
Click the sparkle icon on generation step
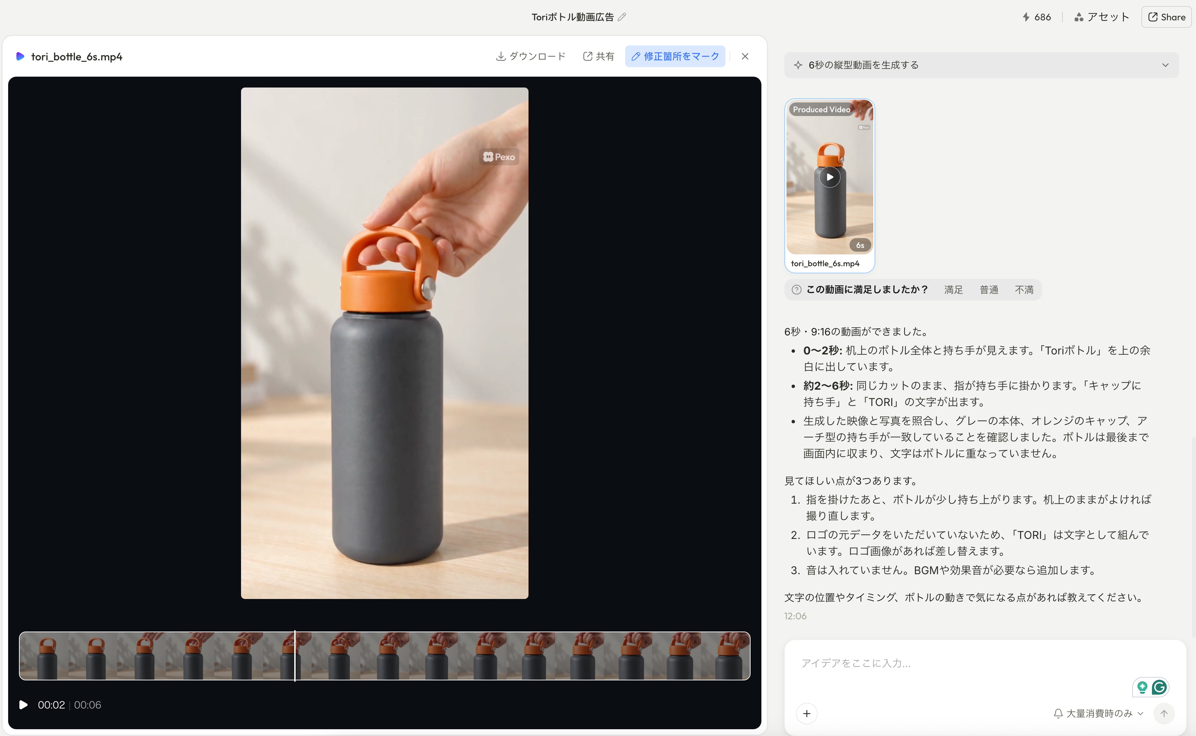point(798,65)
